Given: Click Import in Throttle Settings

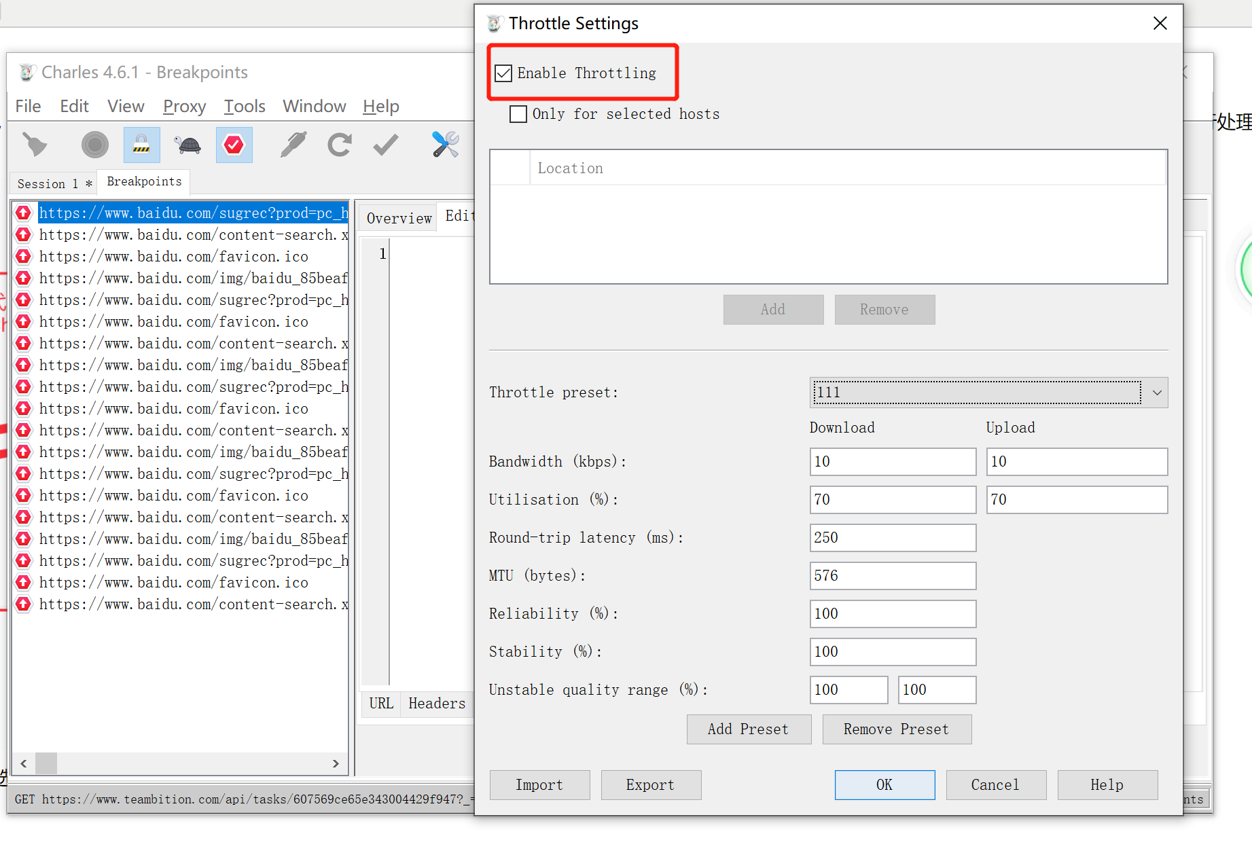Looking at the screenshot, I should point(539,785).
